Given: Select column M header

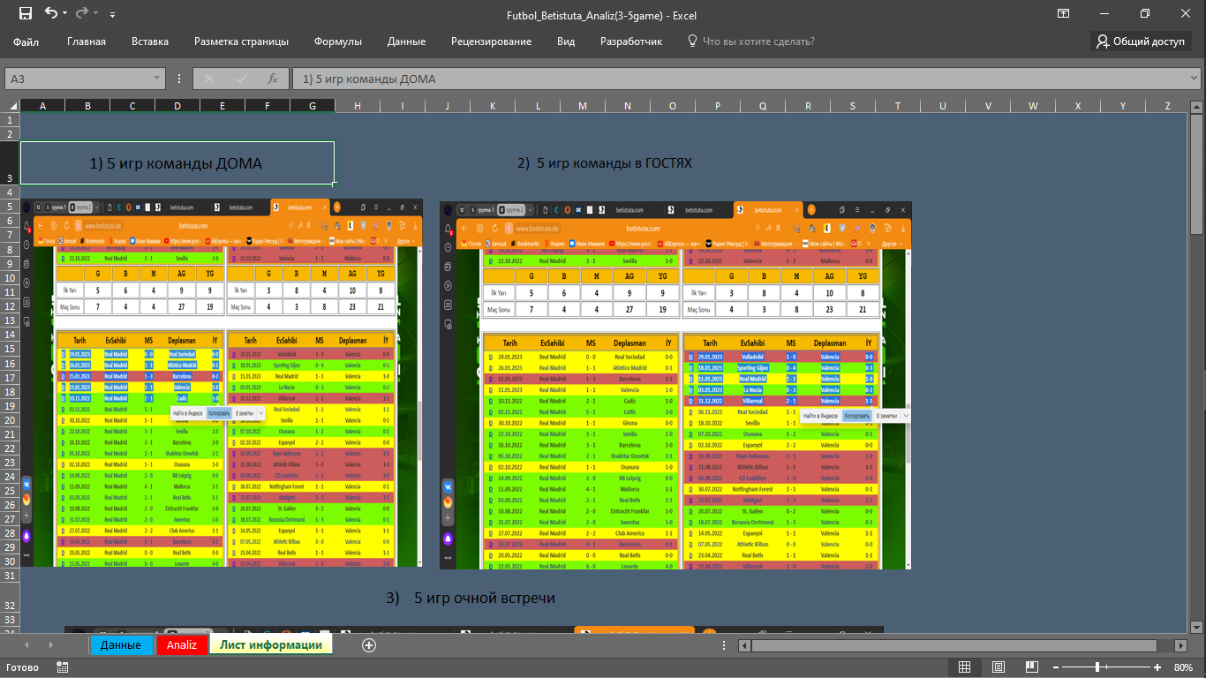Looking at the screenshot, I should 583,106.
